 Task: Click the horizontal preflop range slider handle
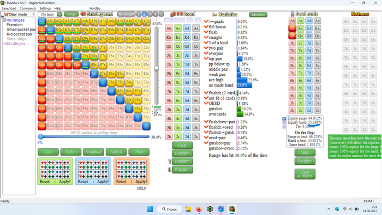click(x=41, y=136)
